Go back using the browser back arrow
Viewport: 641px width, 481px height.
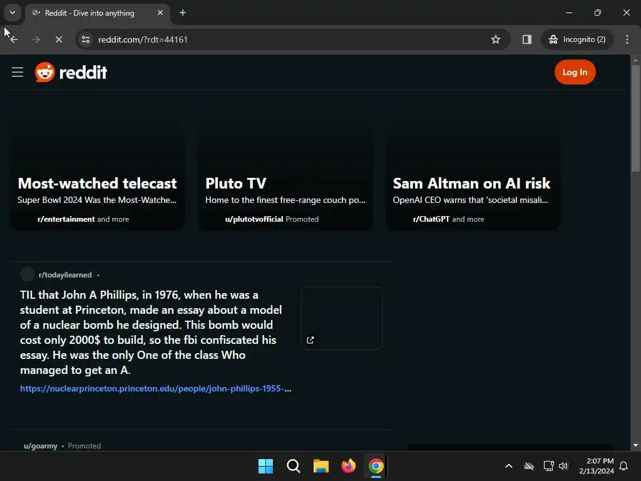click(x=14, y=39)
